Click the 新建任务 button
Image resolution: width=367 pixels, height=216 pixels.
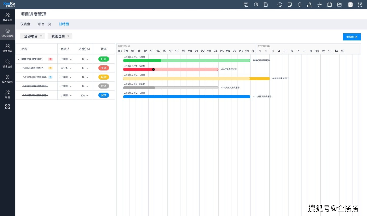point(352,37)
